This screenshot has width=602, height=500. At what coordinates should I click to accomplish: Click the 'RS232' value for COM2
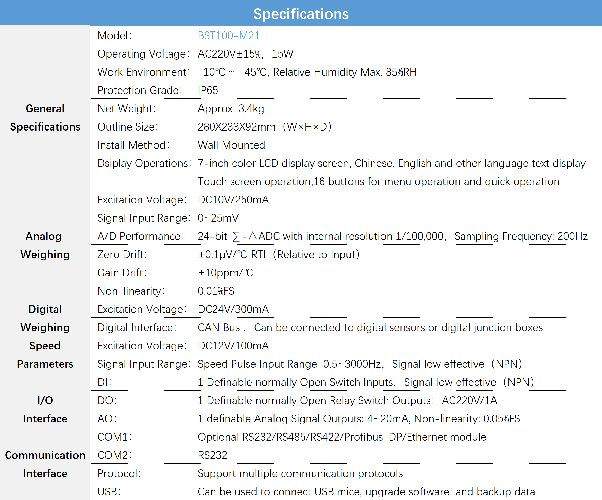point(212,455)
